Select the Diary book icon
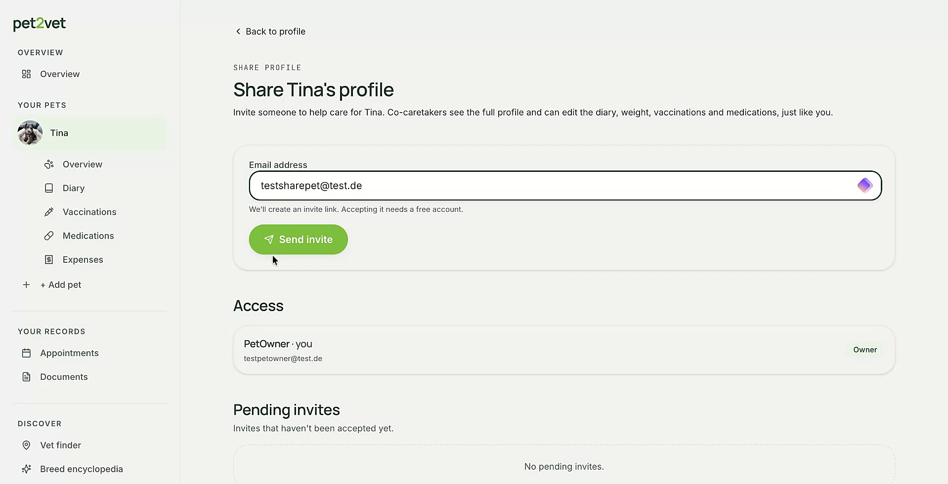 [49, 188]
